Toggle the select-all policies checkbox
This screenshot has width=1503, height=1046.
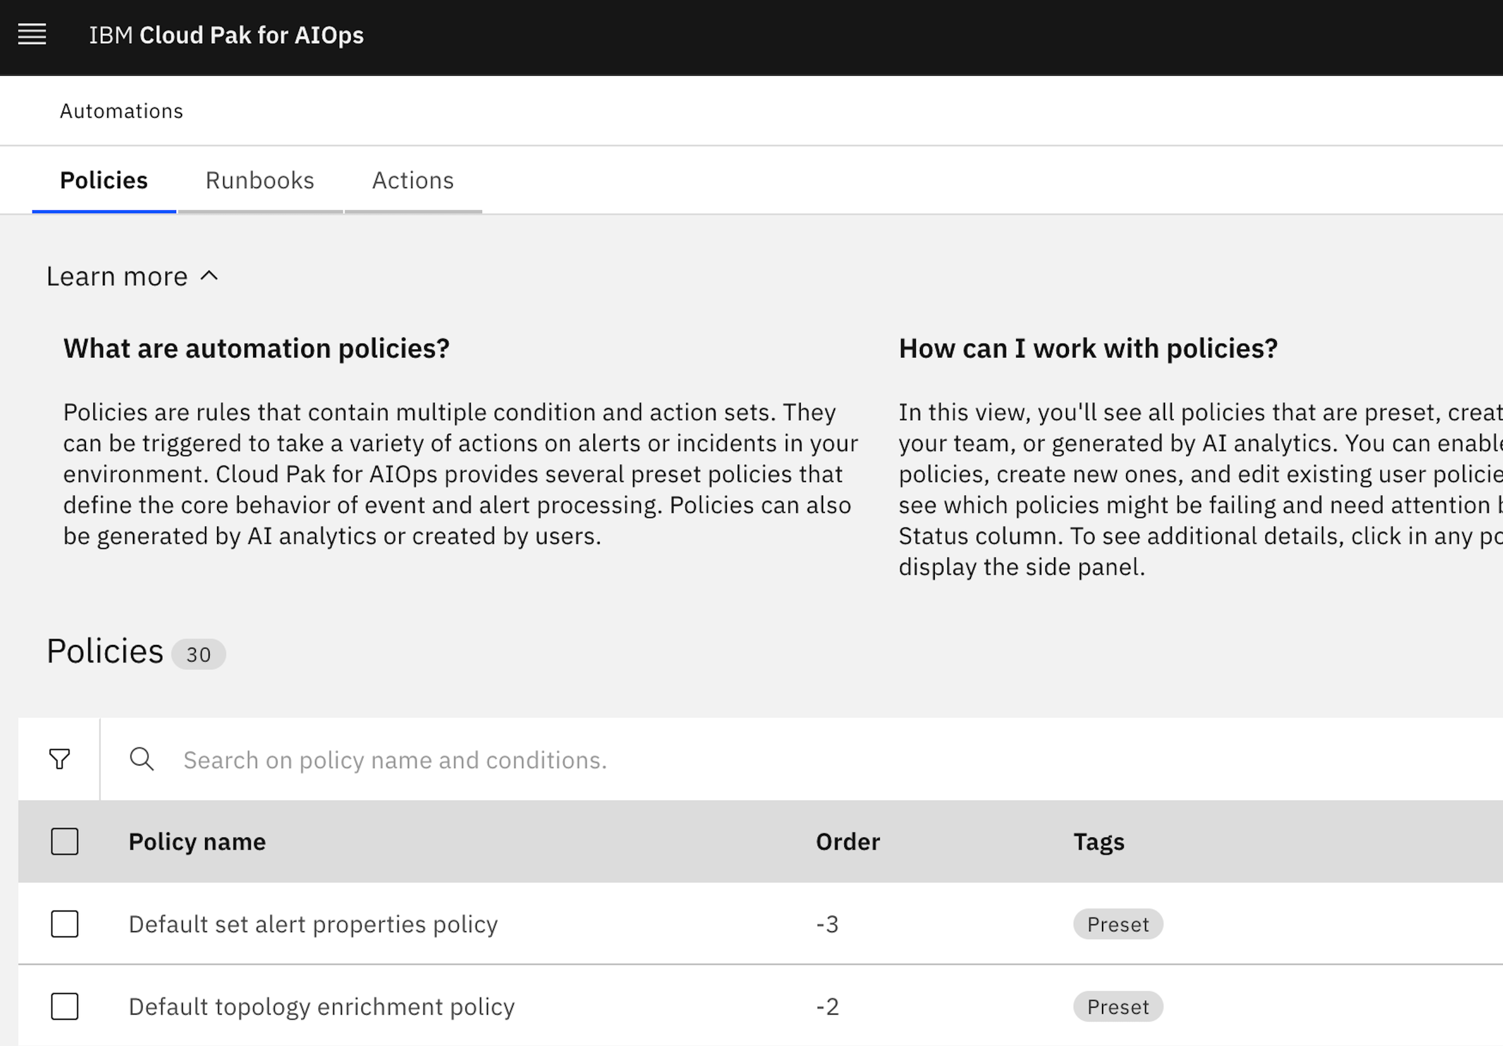(x=65, y=842)
